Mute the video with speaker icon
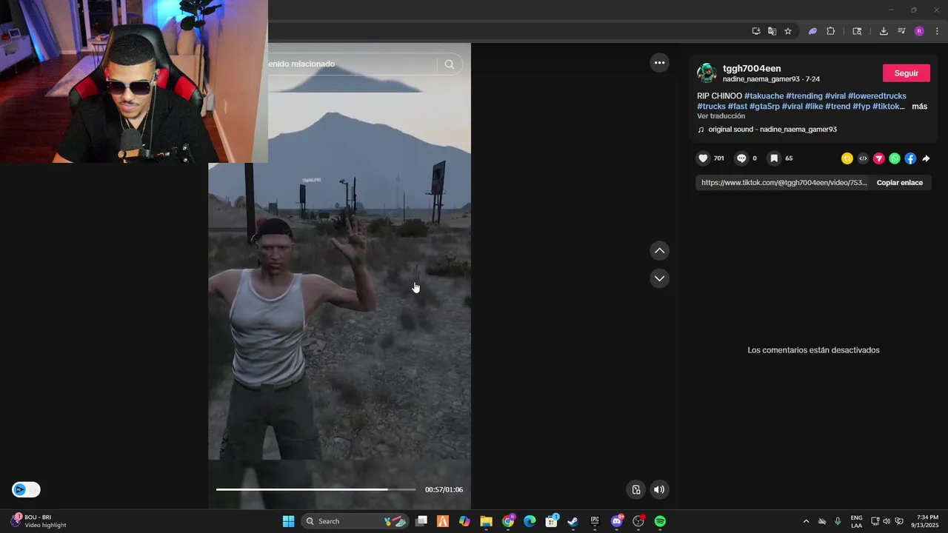The image size is (948, 533). 659,489
